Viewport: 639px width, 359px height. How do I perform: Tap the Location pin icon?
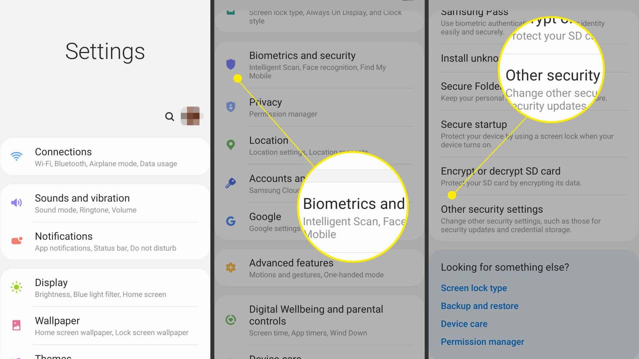(x=231, y=145)
